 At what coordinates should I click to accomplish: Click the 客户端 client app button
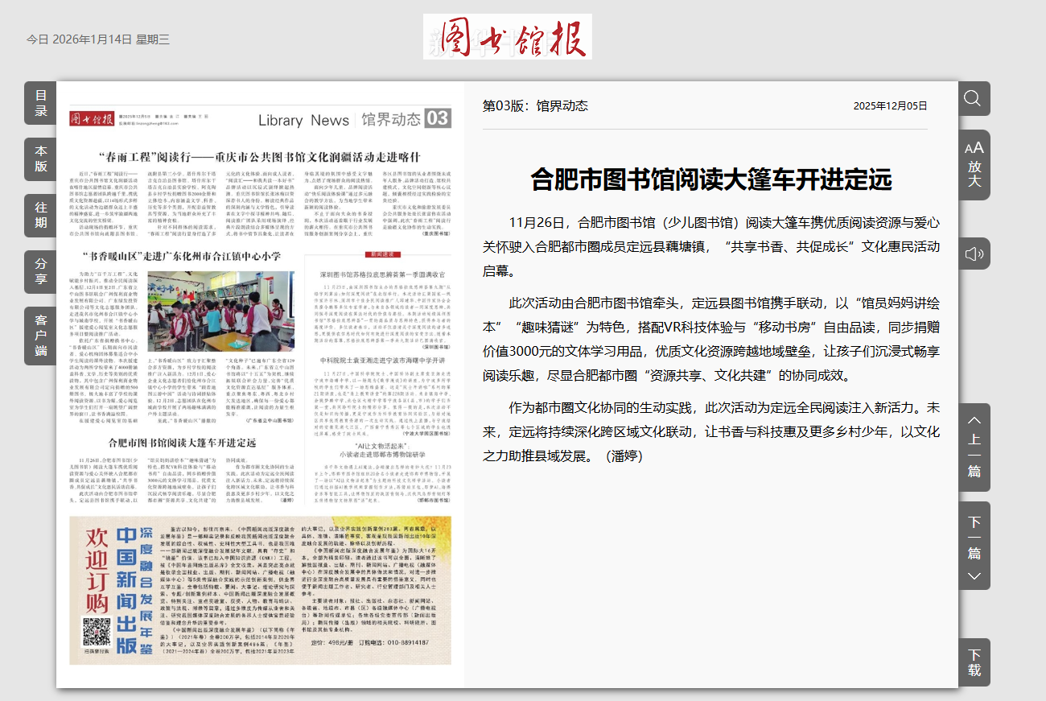point(40,336)
